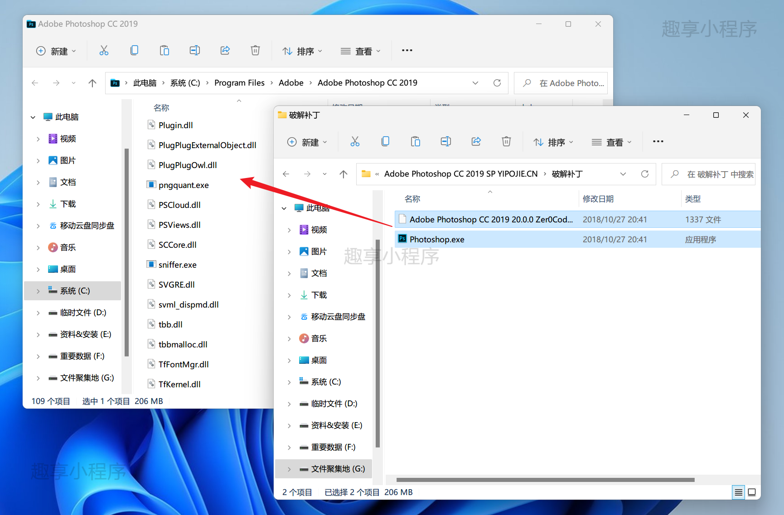This screenshot has width=784, height=515.
Task: Select Plugin.dll in Photoshop folder
Action: (176, 125)
